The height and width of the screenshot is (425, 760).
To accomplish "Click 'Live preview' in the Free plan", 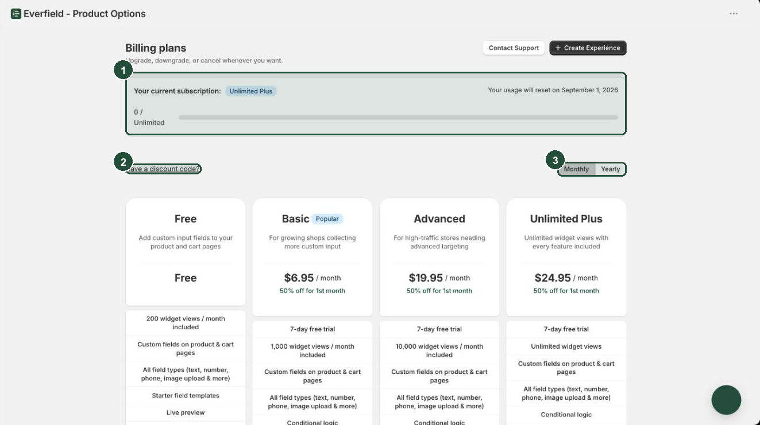I will 186,412.
